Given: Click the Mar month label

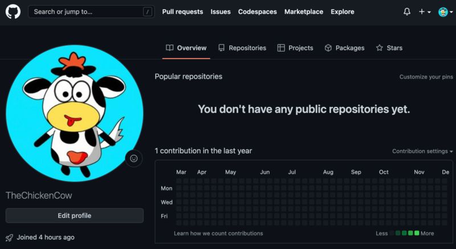Looking at the screenshot, I should coord(181,172).
